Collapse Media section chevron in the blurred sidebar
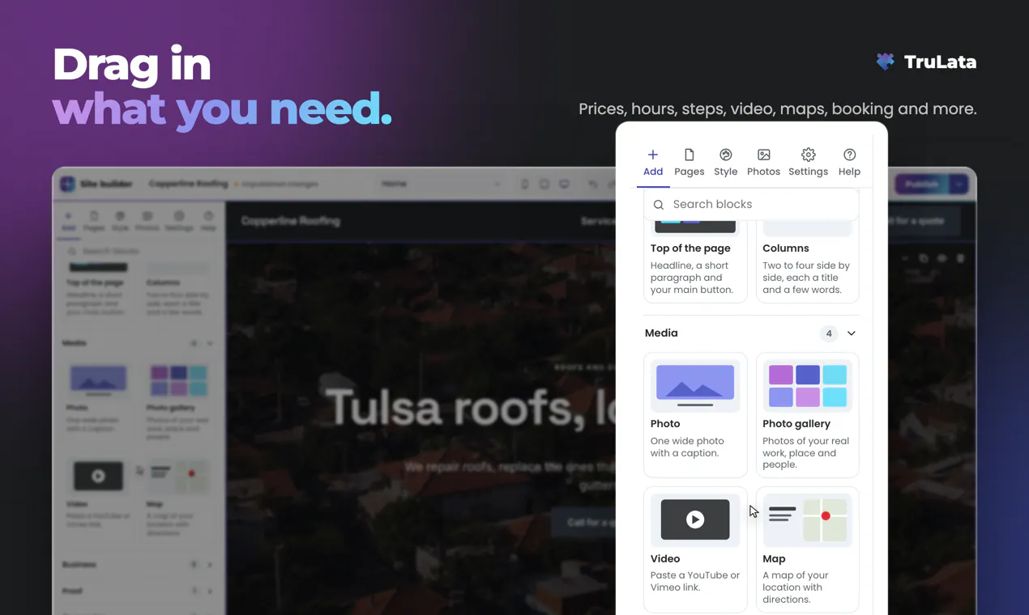The image size is (1029, 615). click(210, 343)
